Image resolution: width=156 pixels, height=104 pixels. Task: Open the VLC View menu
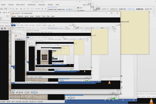click(x=48, y=16)
